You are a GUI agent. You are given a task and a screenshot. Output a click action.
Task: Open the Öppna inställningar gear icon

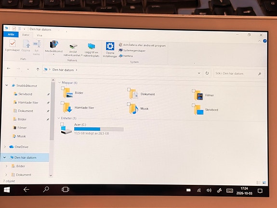110,46
